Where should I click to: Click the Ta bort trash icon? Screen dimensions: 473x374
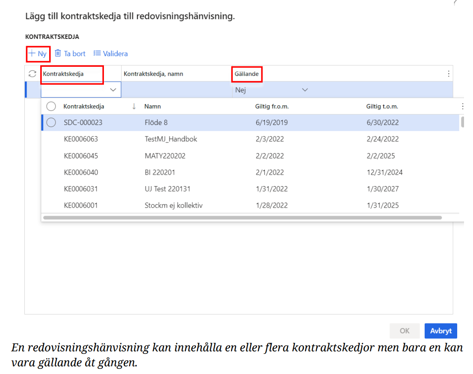click(x=58, y=53)
